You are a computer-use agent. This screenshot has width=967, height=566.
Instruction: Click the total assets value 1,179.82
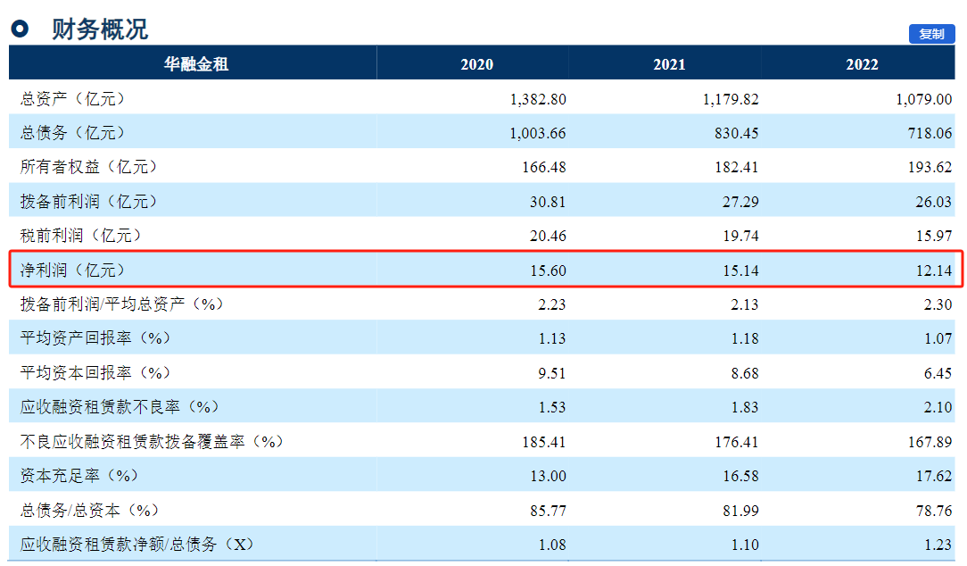point(731,99)
